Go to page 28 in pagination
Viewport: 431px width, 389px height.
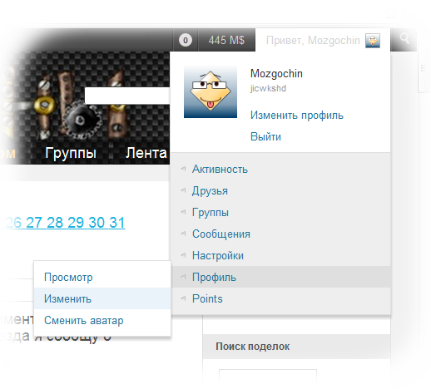pyautogui.click(x=55, y=223)
